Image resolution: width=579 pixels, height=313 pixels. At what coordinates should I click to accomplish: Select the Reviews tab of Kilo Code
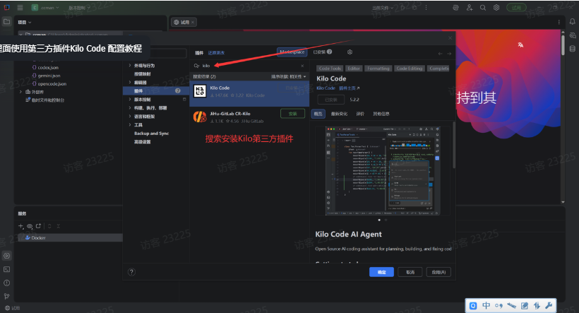[360, 114]
